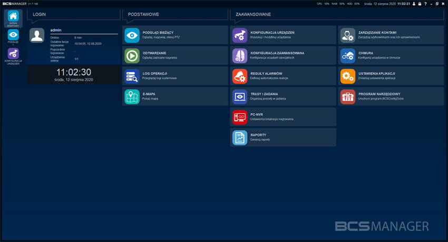Image resolution: width=448 pixels, height=242 pixels.
Task: Click the RAM usage indicator
Action: (338, 4)
